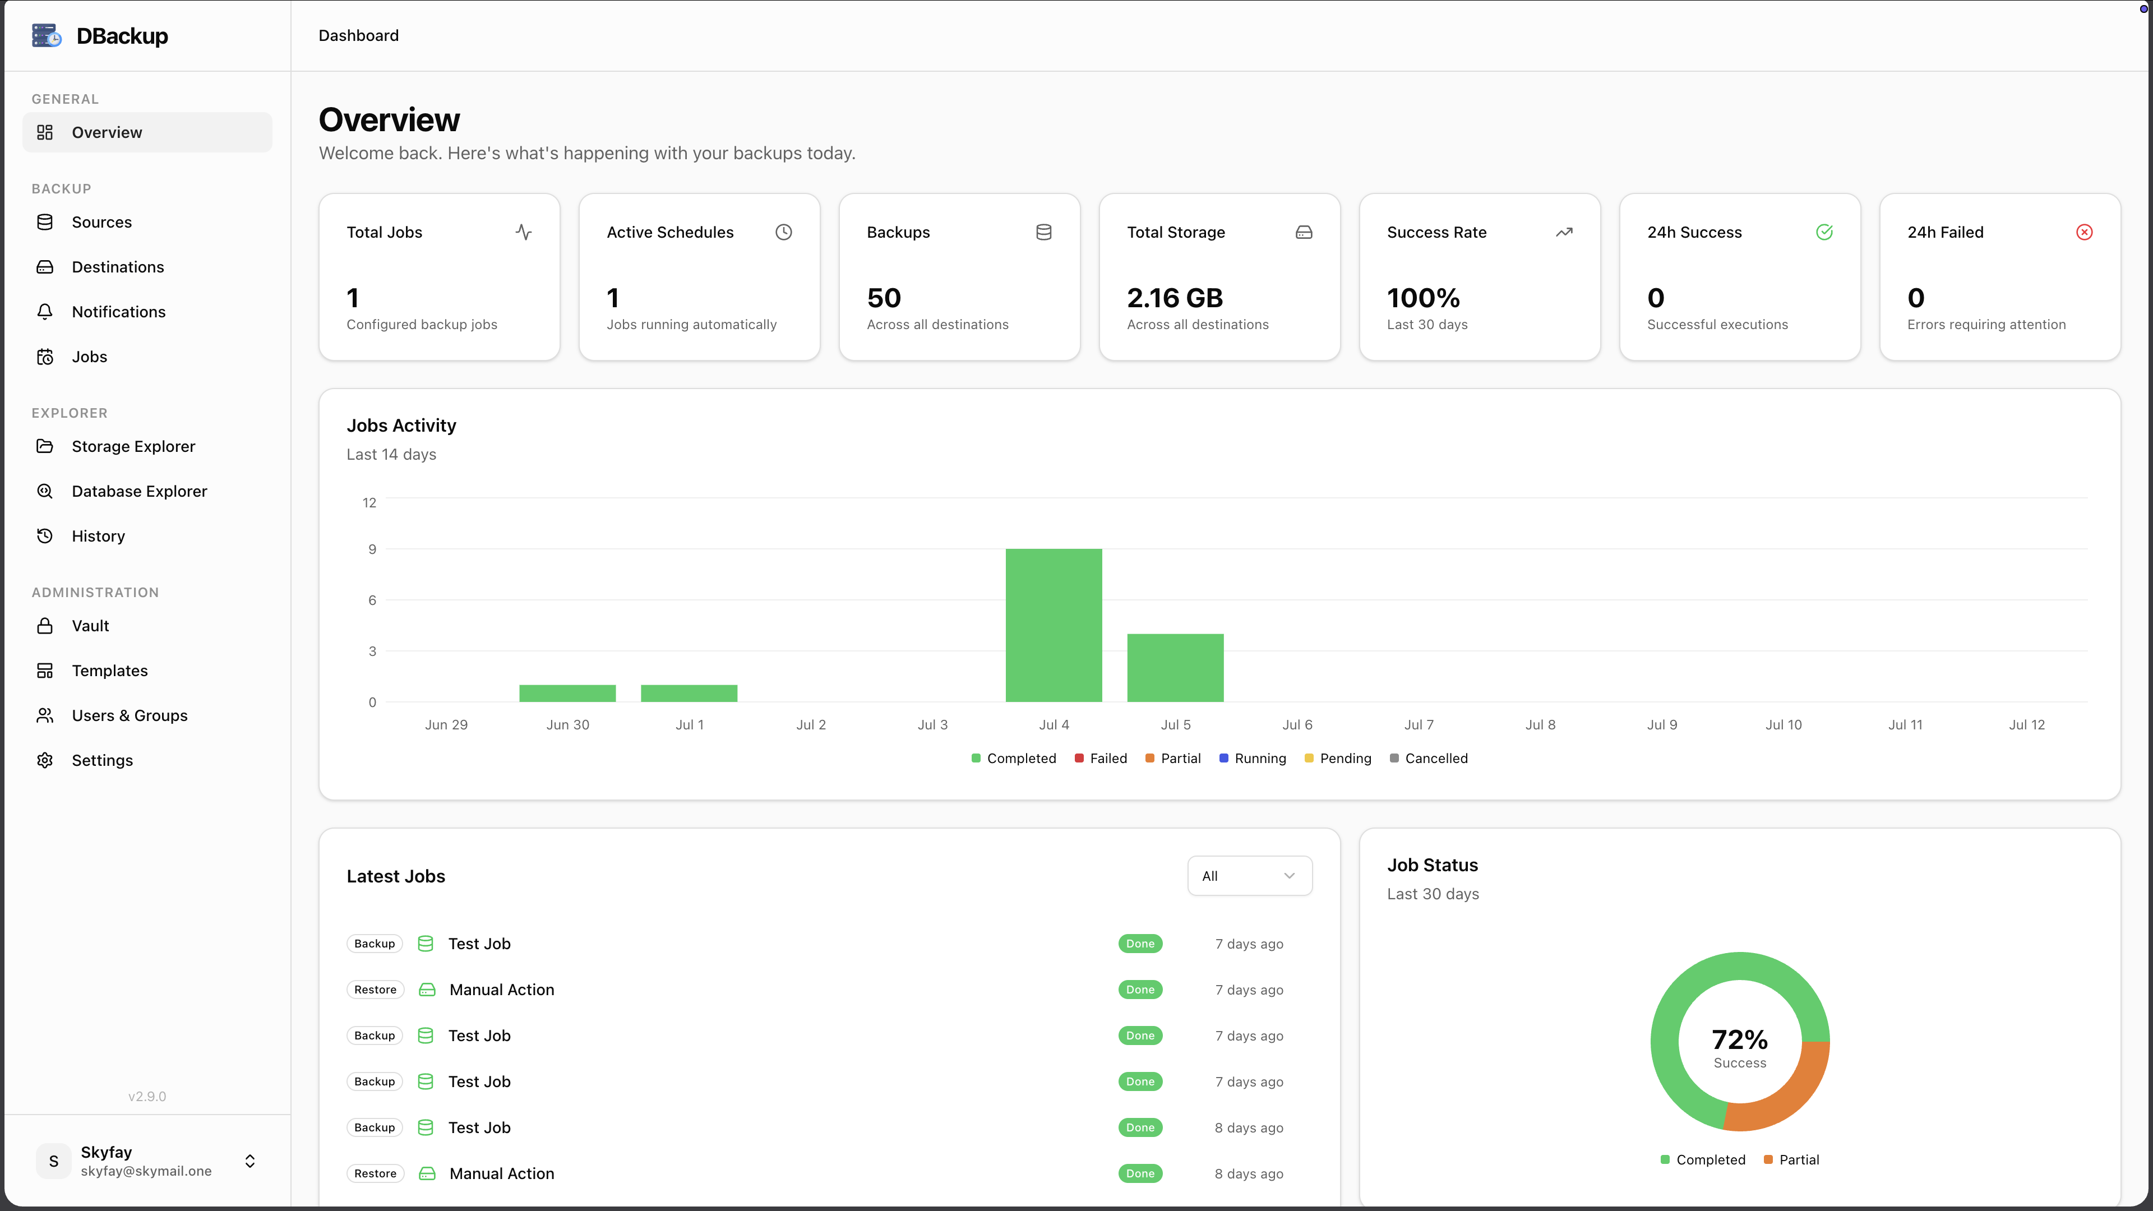Click the Dashboard breadcrumb link

(x=359, y=35)
